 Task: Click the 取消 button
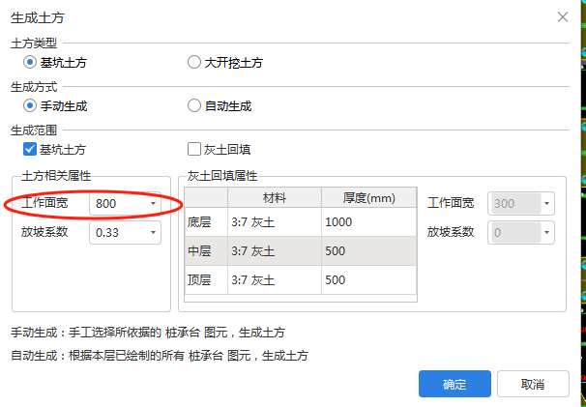pos(532,384)
